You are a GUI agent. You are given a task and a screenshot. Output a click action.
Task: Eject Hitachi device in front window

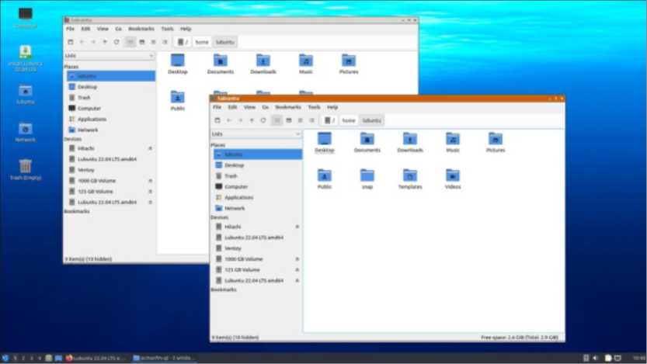(297, 227)
